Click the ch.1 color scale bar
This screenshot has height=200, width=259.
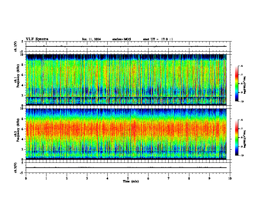point(236,84)
